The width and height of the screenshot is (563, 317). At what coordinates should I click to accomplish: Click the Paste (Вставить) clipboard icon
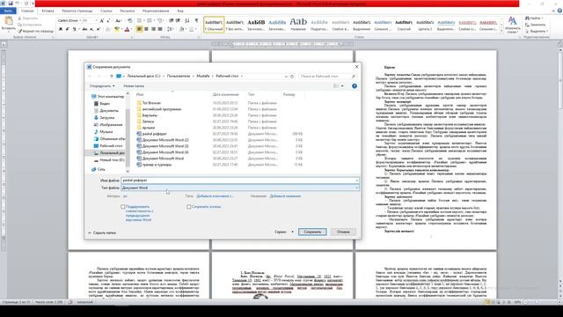(x=8, y=21)
